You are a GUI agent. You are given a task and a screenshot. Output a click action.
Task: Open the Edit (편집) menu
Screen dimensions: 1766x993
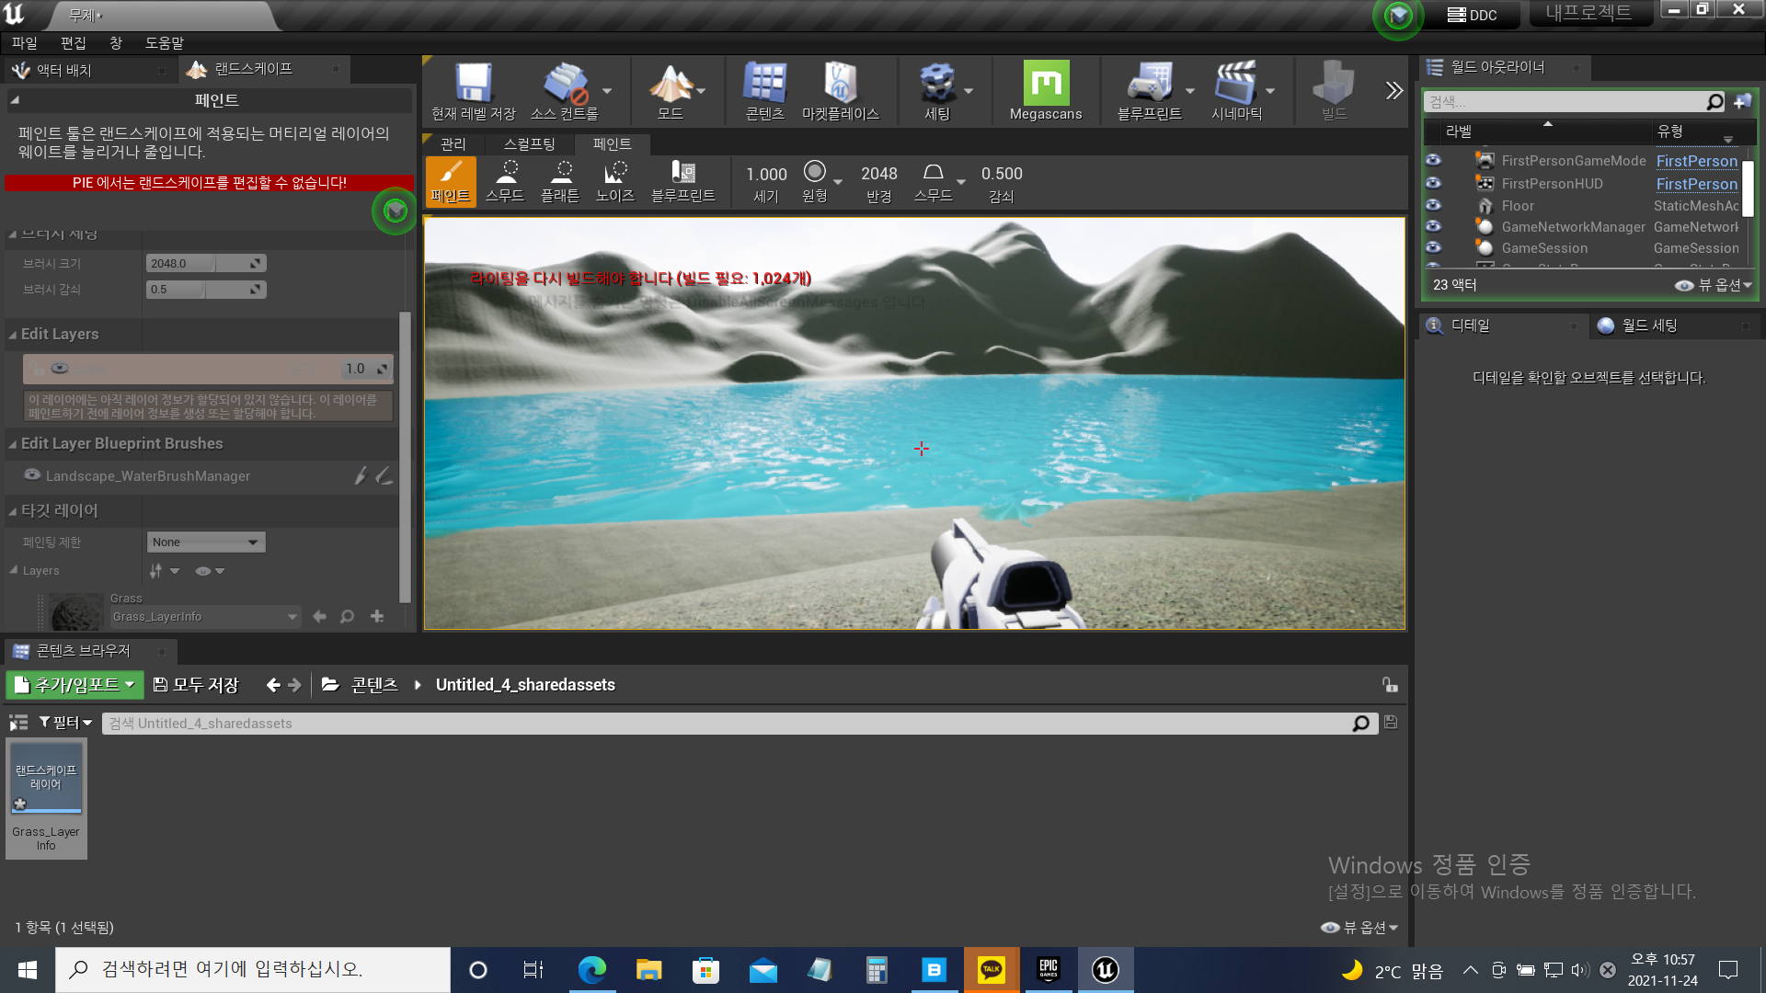tap(73, 43)
